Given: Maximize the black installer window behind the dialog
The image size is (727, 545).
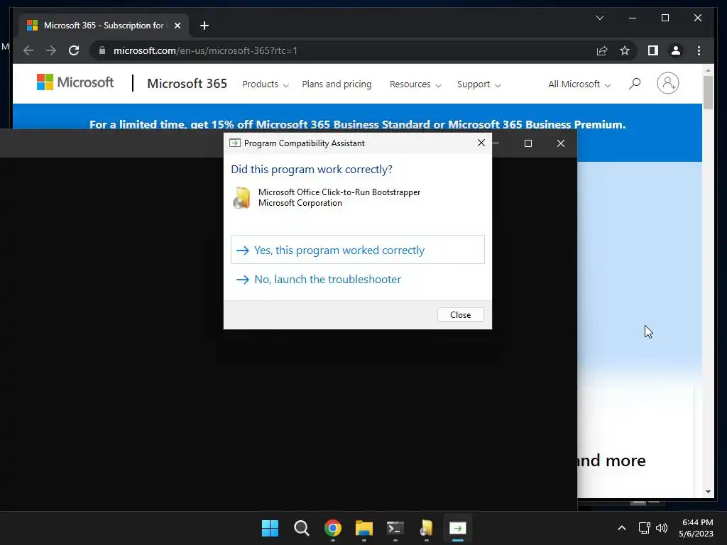Looking at the screenshot, I should click(x=528, y=143).
